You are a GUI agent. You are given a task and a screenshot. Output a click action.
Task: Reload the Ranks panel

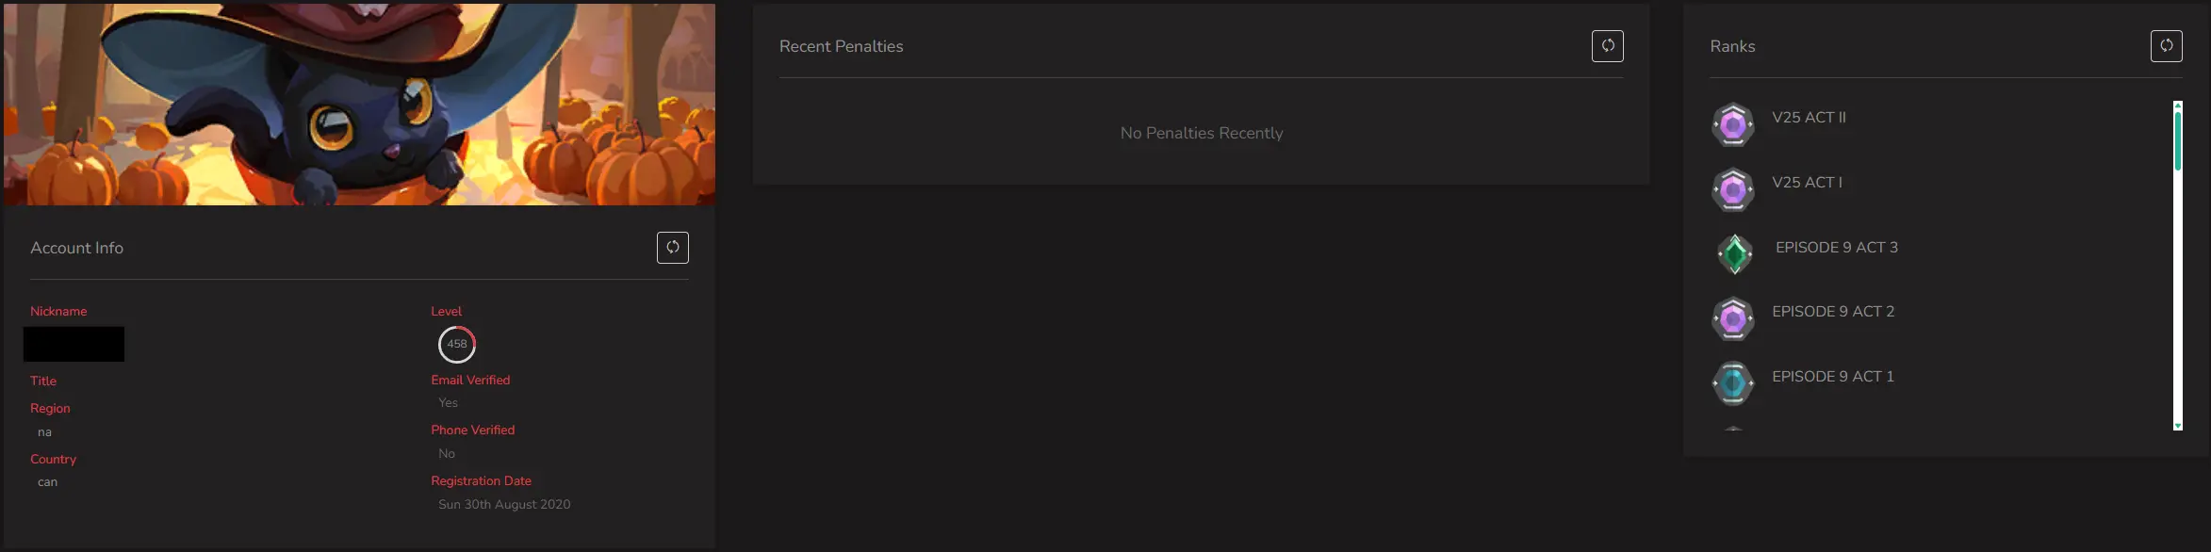(x=2166, y=46)
